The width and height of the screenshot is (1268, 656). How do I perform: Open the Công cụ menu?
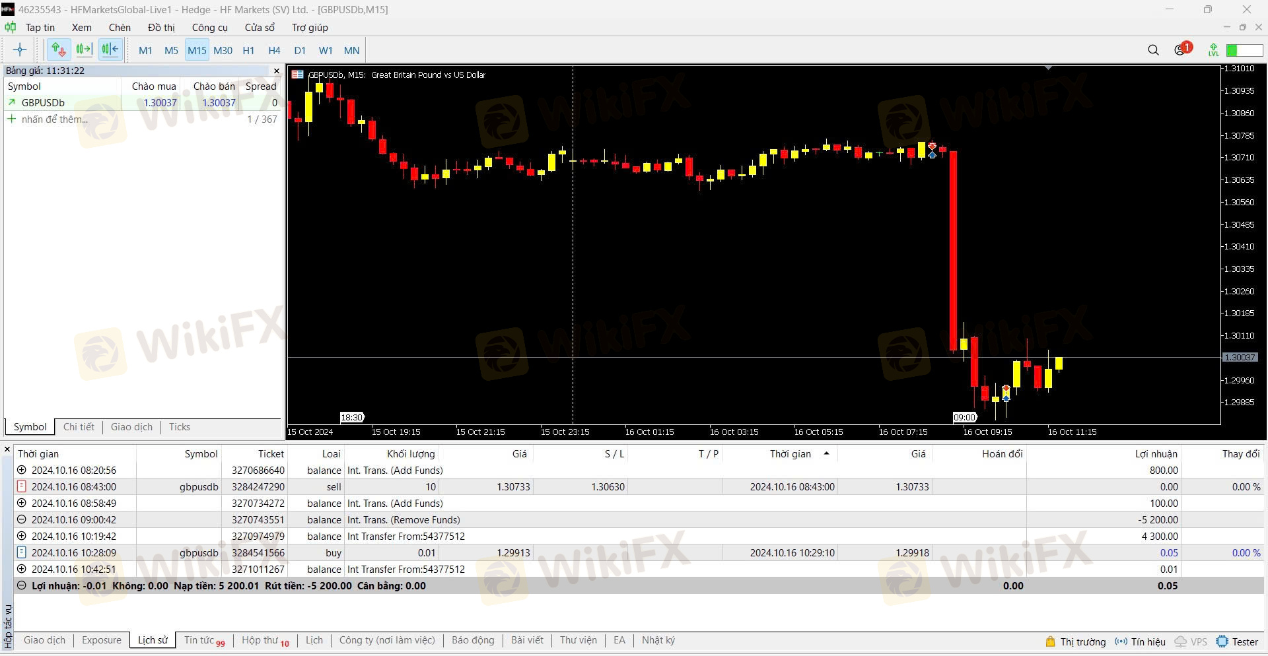pos(209,27)
